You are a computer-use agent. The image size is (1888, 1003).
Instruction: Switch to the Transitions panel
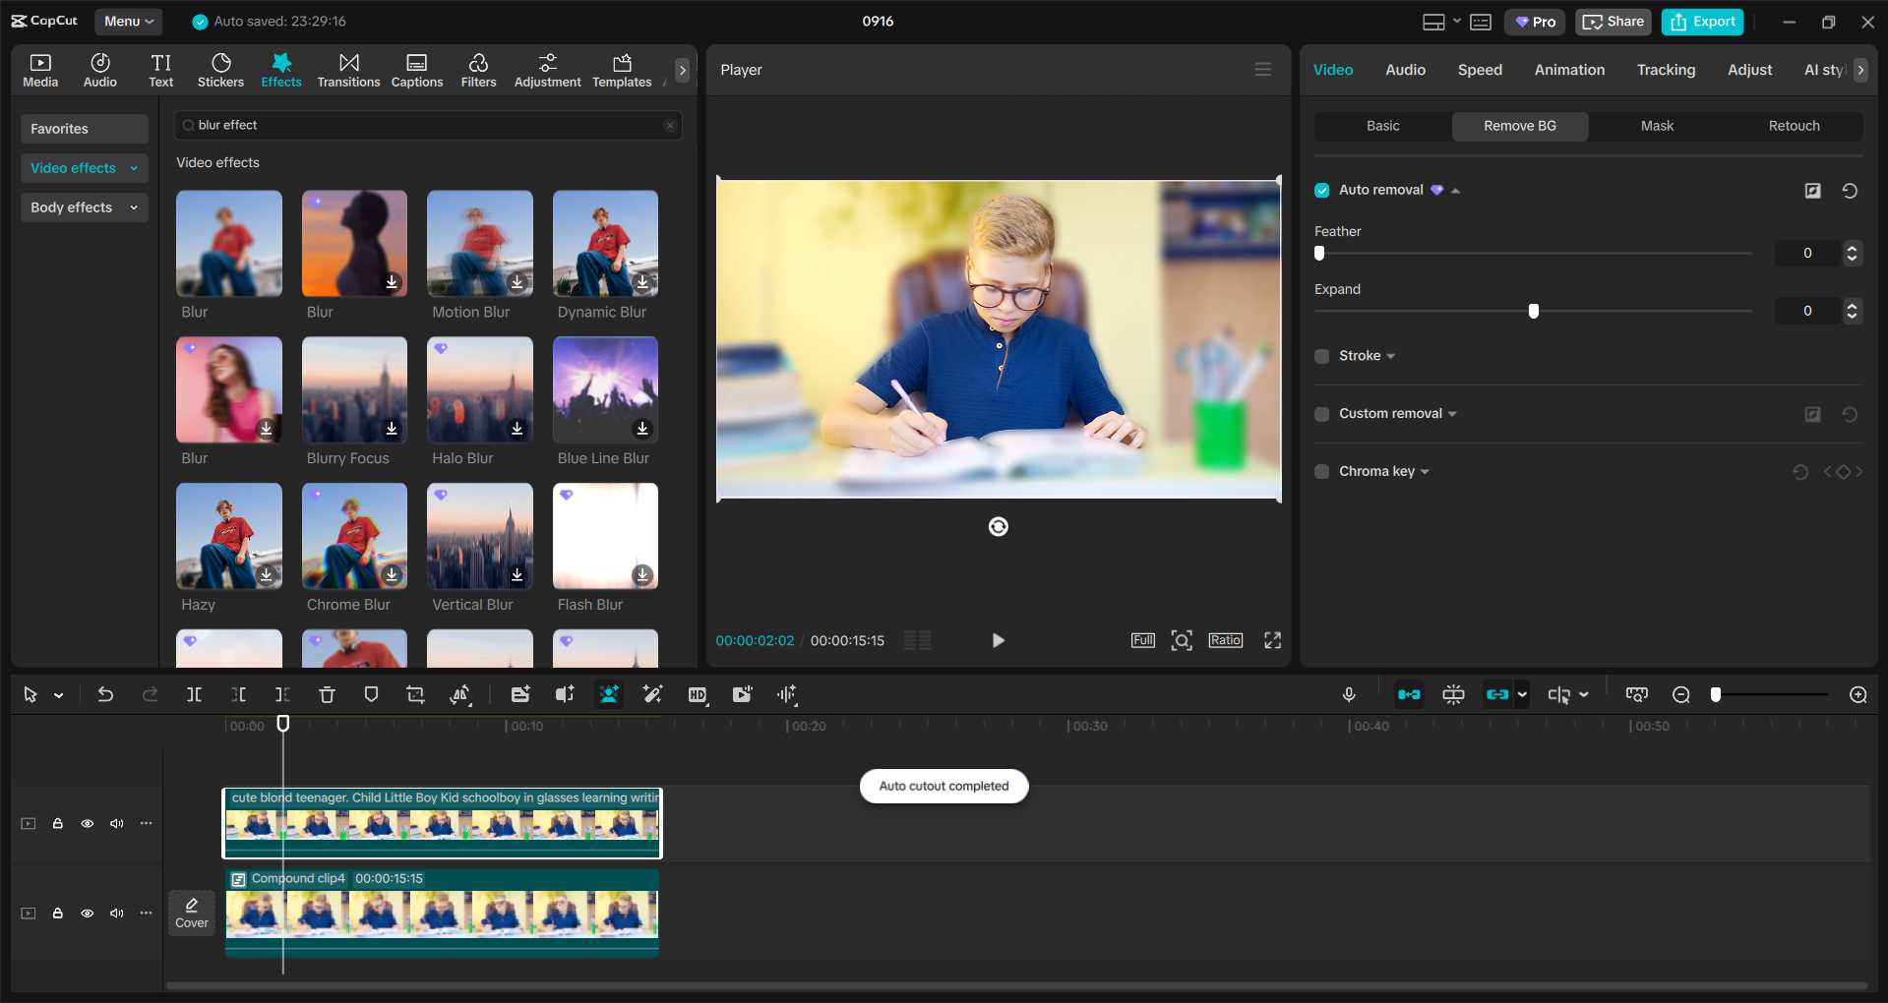click(x=348, y=69)
